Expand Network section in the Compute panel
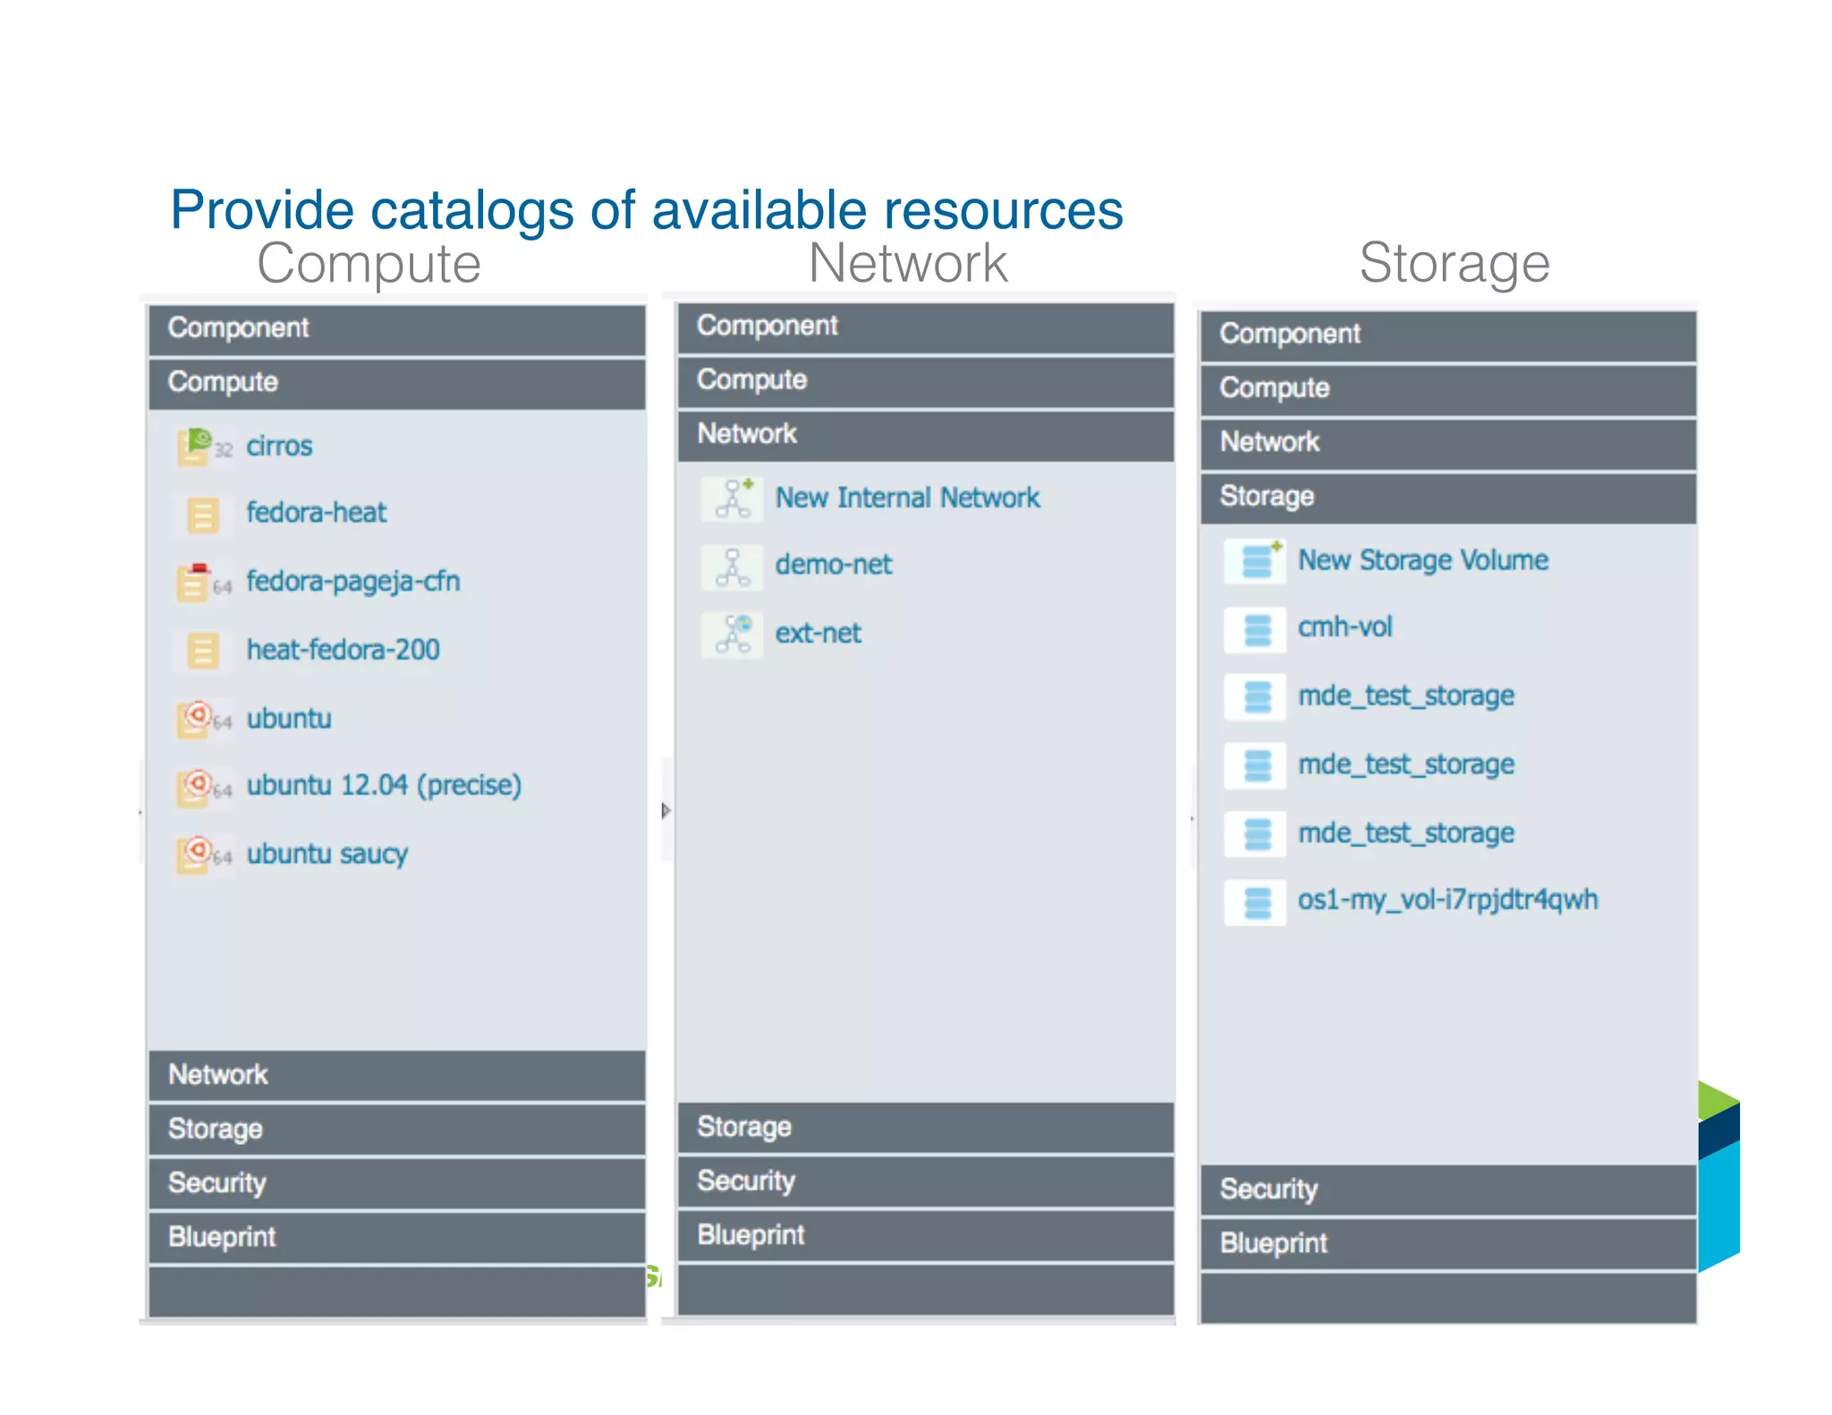This screenshot has width=1832, height=1415. coord(397,1075)
